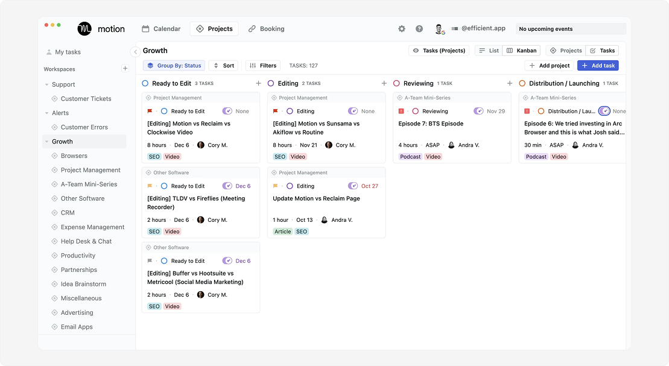
Task: Collapse the sidebar with the chevron button
Action: pyautogui.click(x=135, y=52)
